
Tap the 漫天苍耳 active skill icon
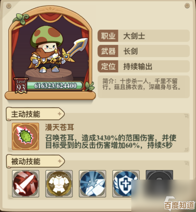click(x=26, y=136)
